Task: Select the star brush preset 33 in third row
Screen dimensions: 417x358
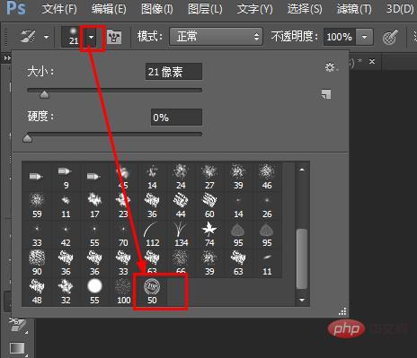Action: 37,234
